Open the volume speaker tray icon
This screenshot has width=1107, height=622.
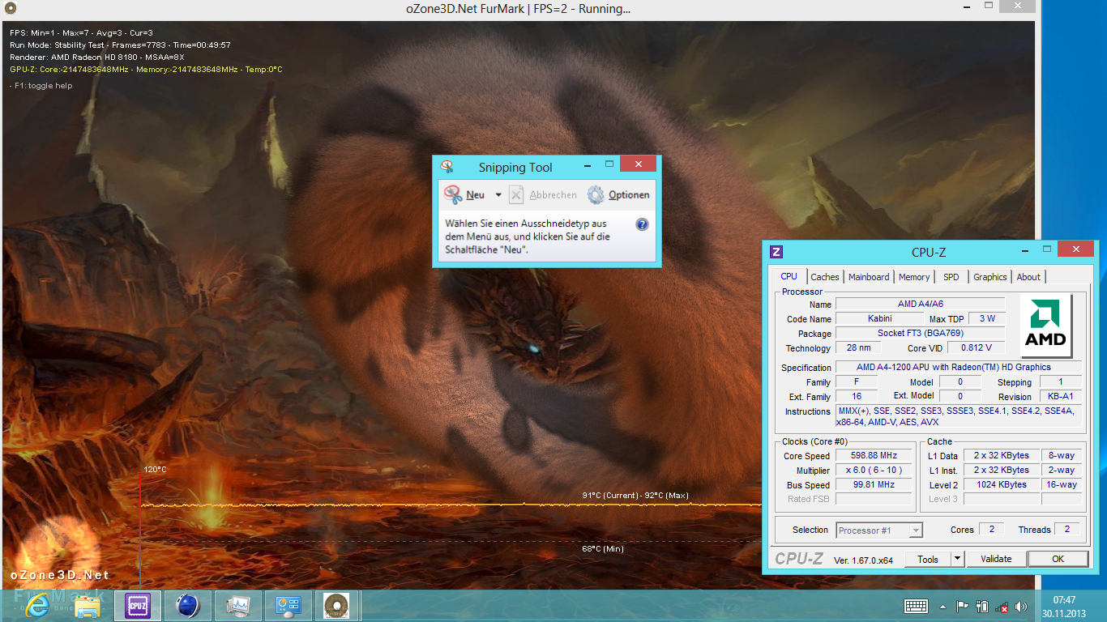tap(1020, 607)
